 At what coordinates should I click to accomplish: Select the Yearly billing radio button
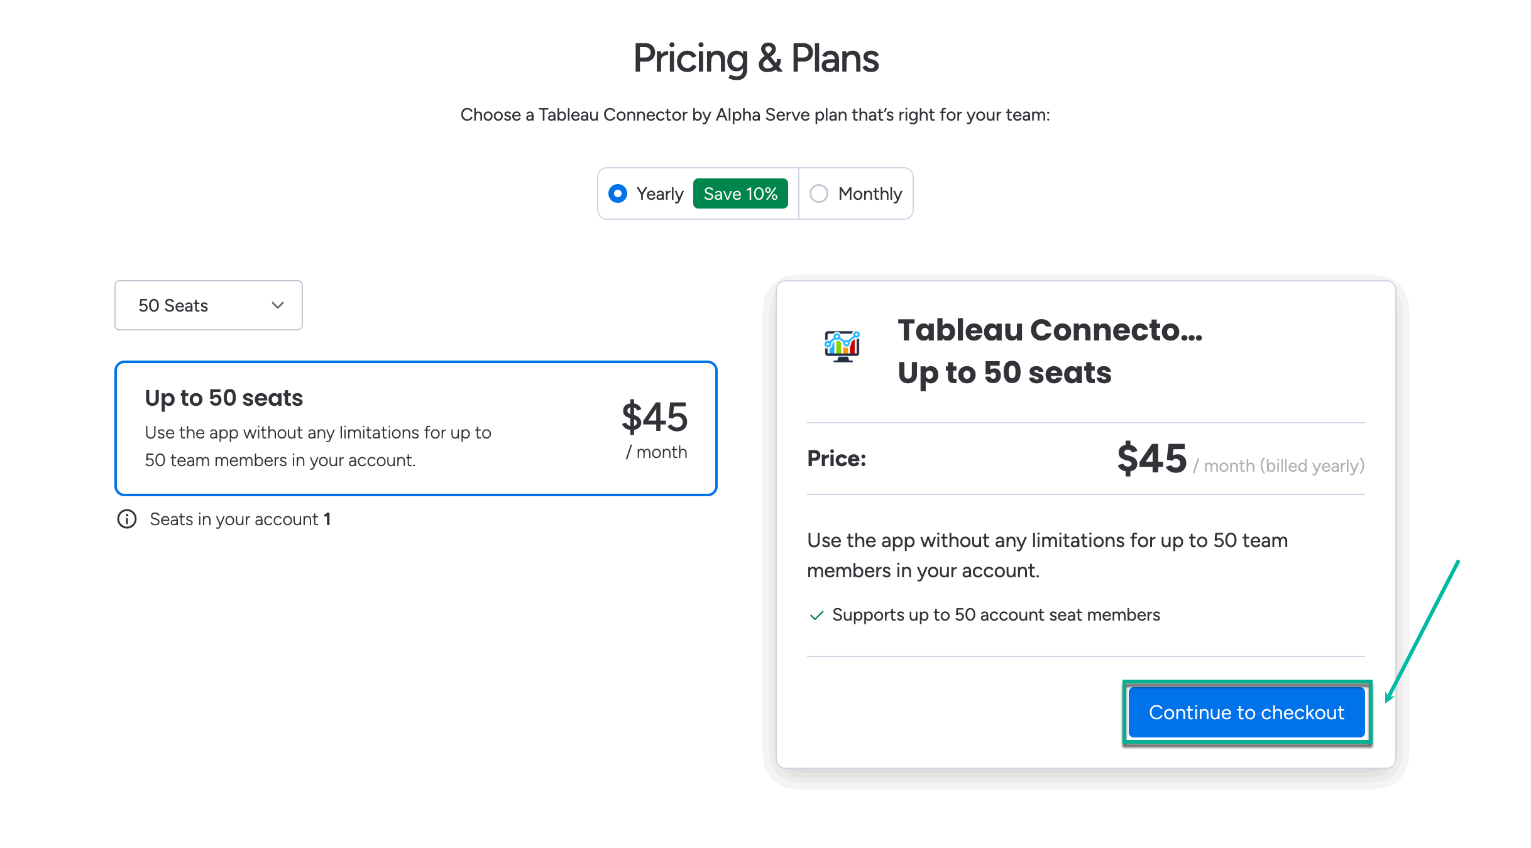[618, 193]
